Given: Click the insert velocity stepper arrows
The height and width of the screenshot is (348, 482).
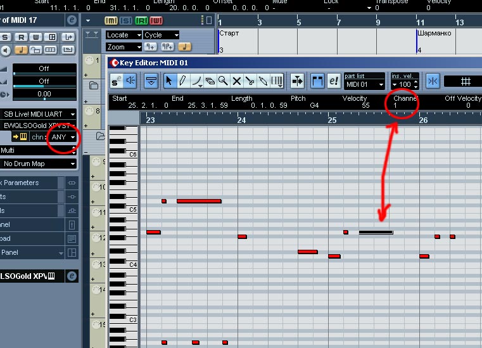Looking at the screenshot, I should 416,84.
